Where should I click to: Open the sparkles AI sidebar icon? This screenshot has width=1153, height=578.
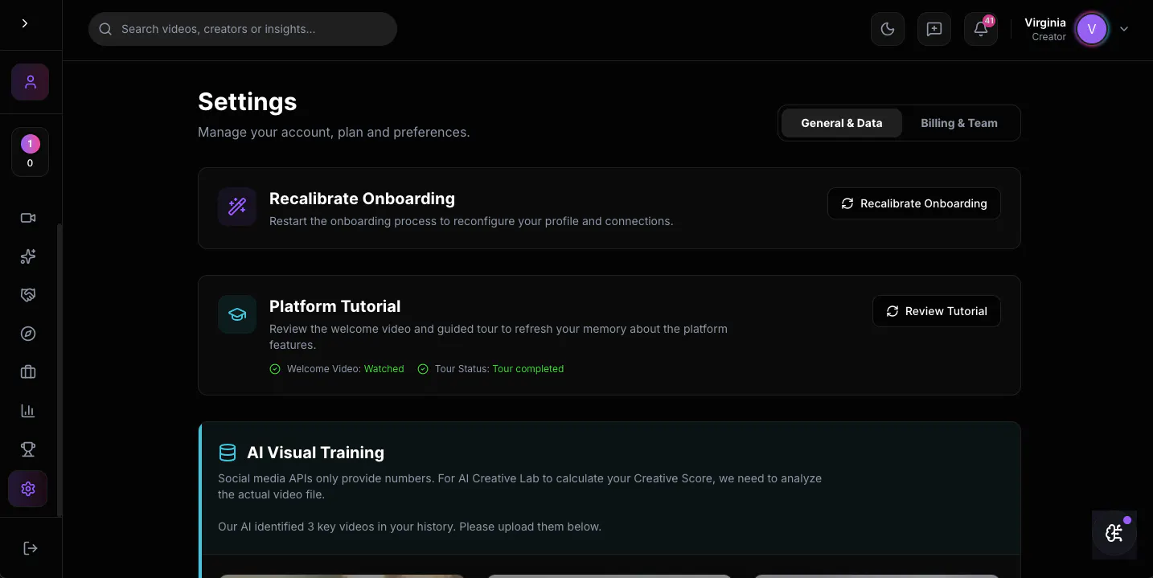(28, 256)
